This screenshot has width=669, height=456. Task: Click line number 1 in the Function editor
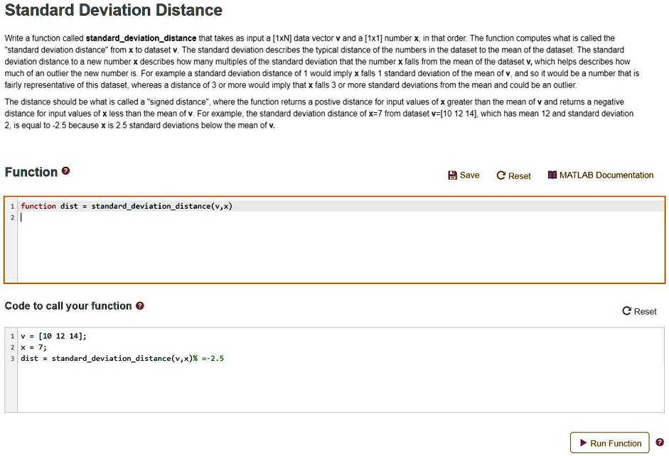(12, 206)
